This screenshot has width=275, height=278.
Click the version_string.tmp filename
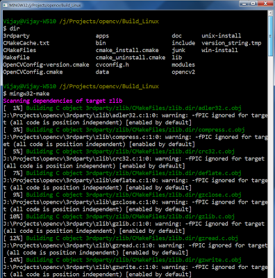tap(231, 43)
